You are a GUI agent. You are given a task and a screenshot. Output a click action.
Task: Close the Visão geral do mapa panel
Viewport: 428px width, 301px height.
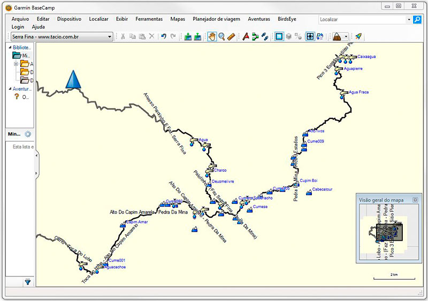(415, 200)
